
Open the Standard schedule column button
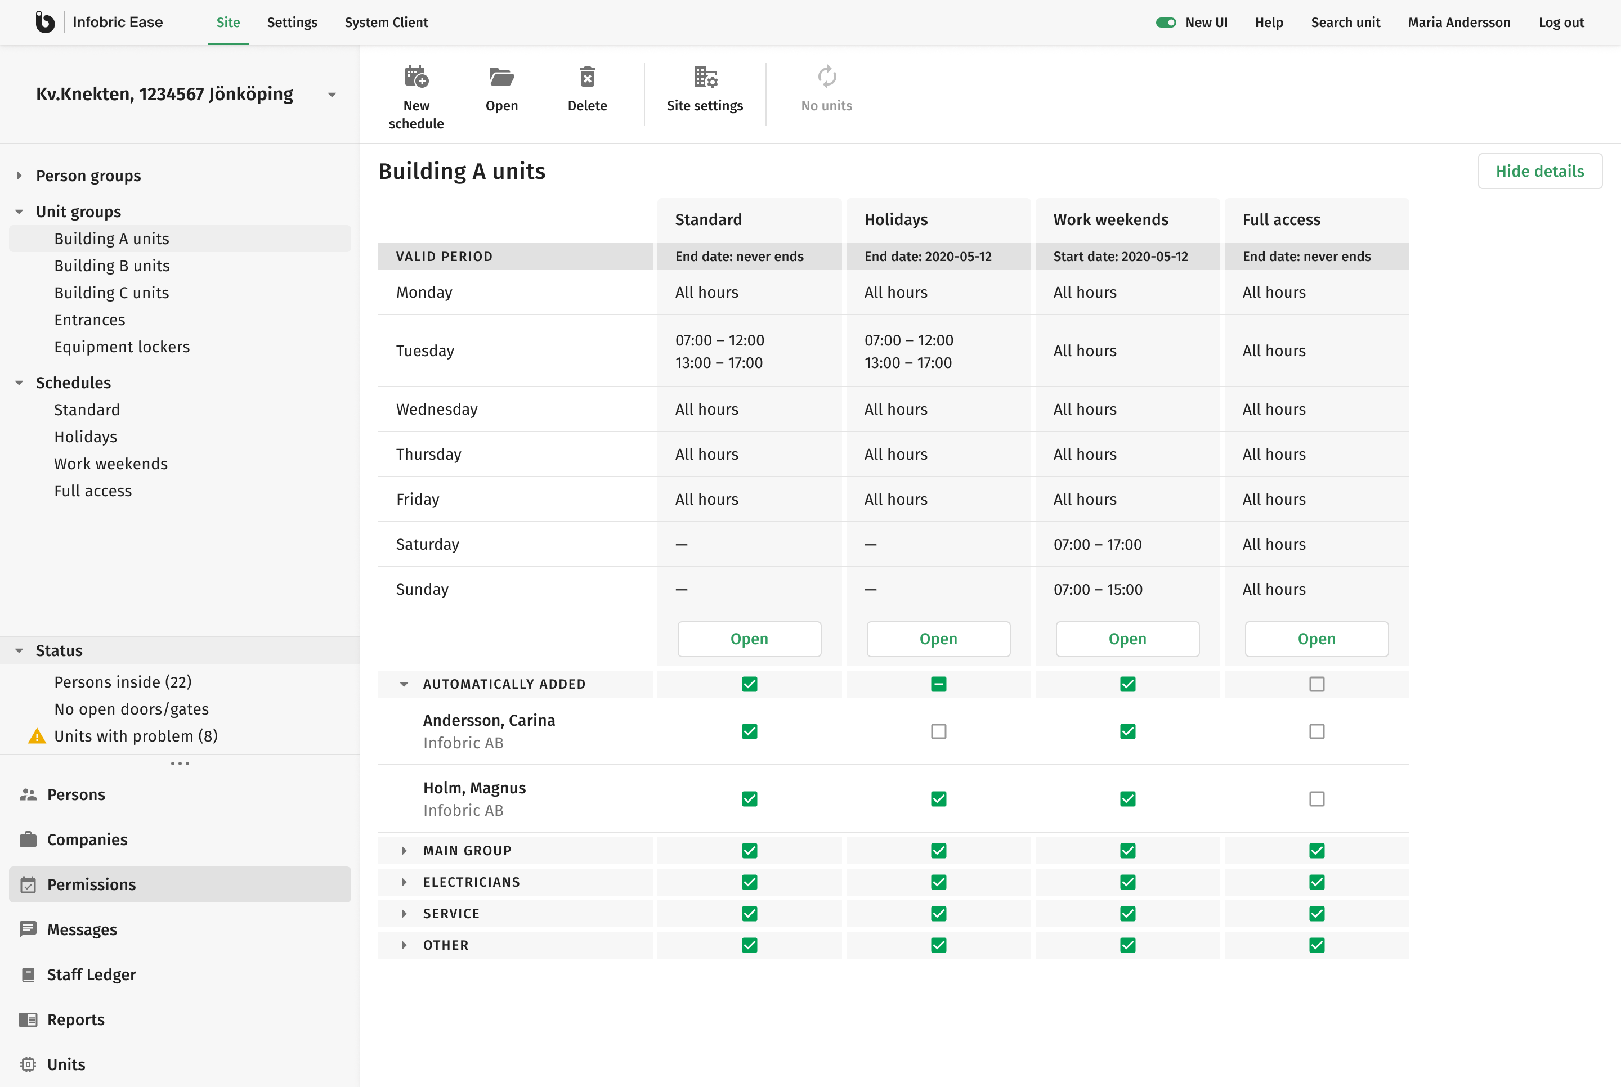tap(750, 639)
